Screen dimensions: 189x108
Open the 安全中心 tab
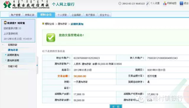pyautogui.click(x=104, y=15)
